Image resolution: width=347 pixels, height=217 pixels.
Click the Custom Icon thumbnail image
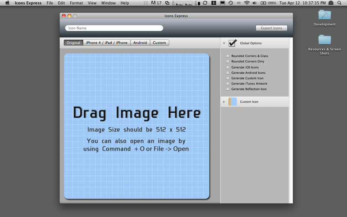point(232,102)
